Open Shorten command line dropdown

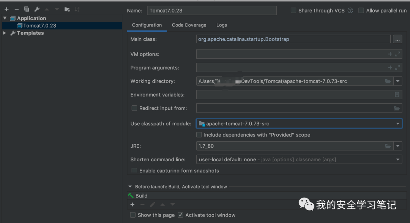pos(398,159)
